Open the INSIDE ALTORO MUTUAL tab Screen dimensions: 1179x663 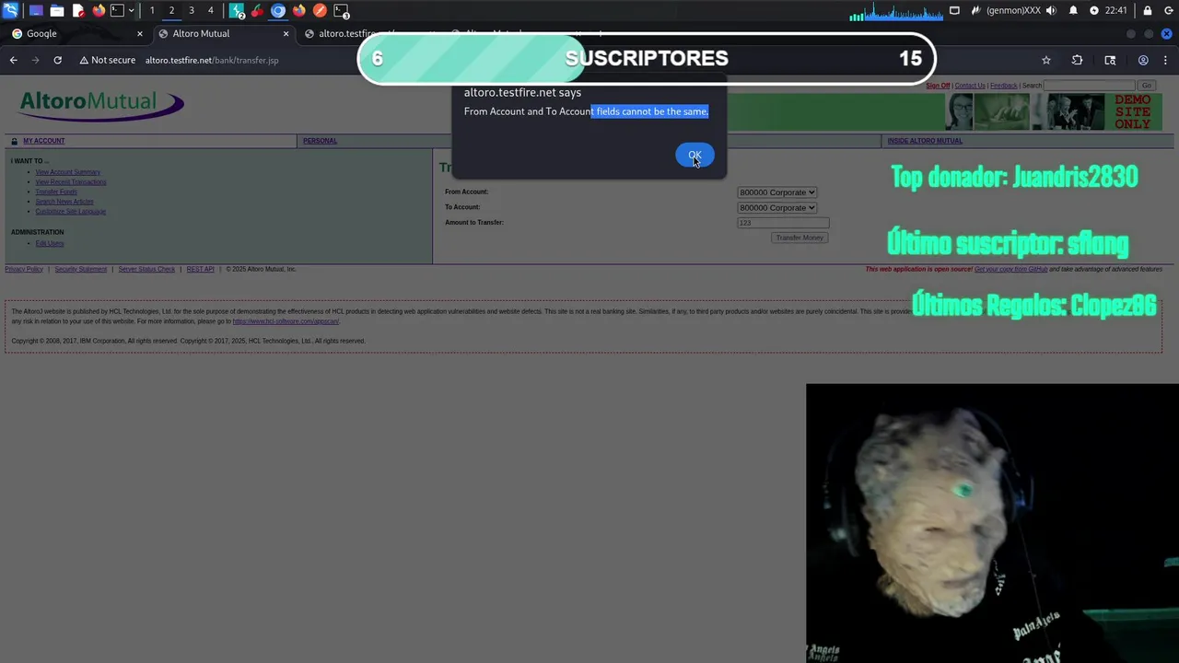(925, 141)
